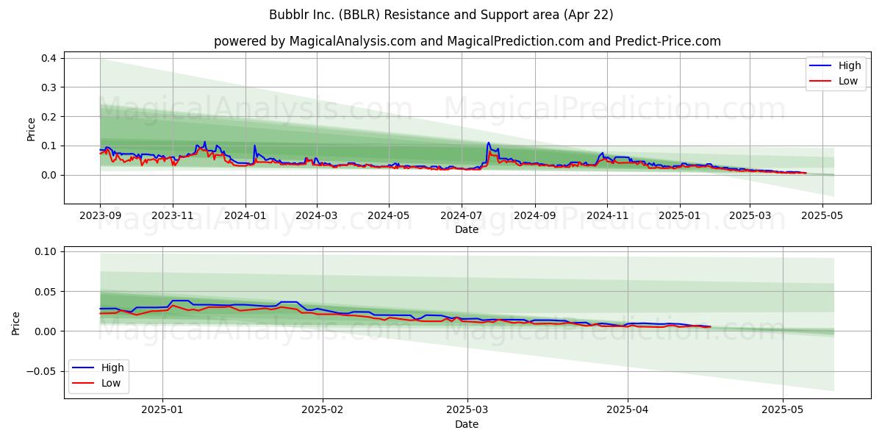Click the '0.3' y-axis tick label

point(50,87)
